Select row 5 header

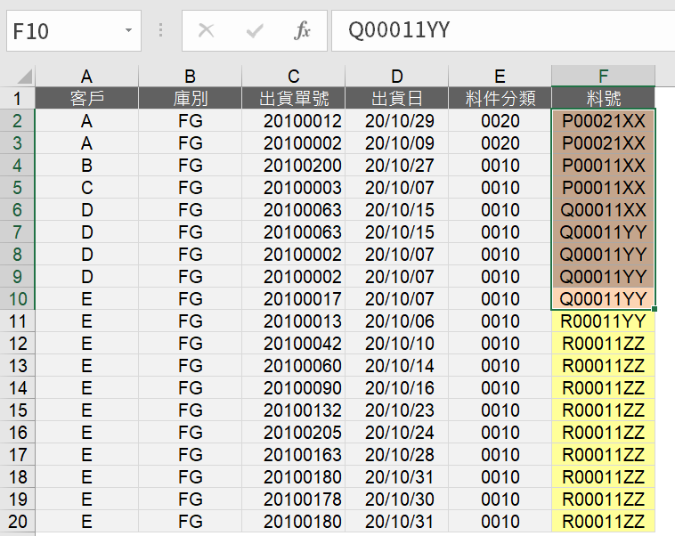17,187
